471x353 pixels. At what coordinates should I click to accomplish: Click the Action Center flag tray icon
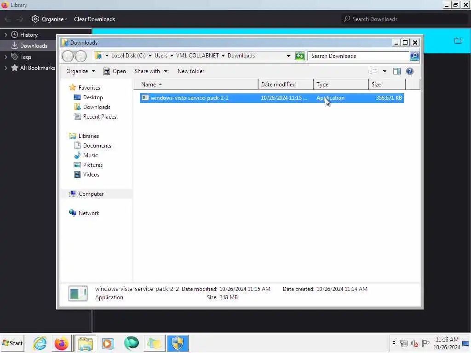pos(425,343)
